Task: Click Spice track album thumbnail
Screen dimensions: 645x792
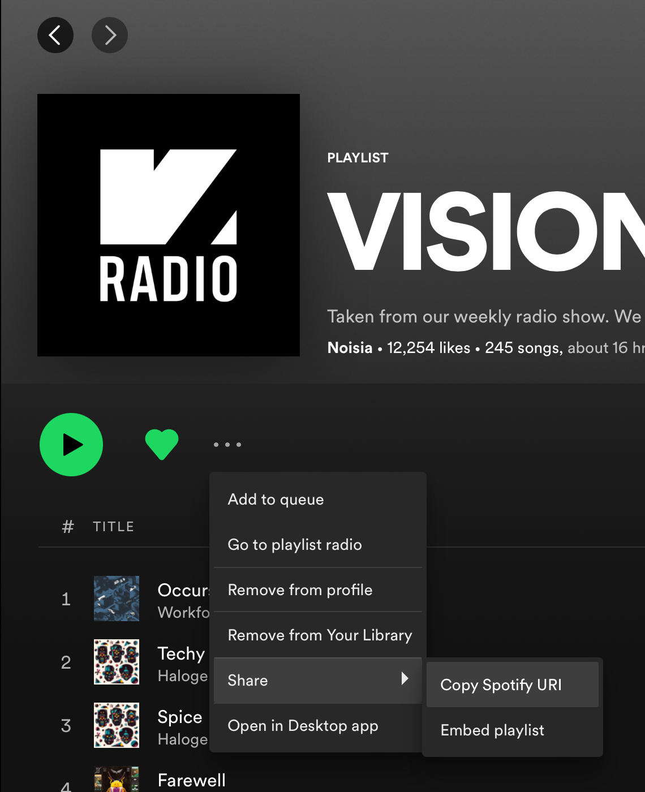Action: [x=117, y=725]
